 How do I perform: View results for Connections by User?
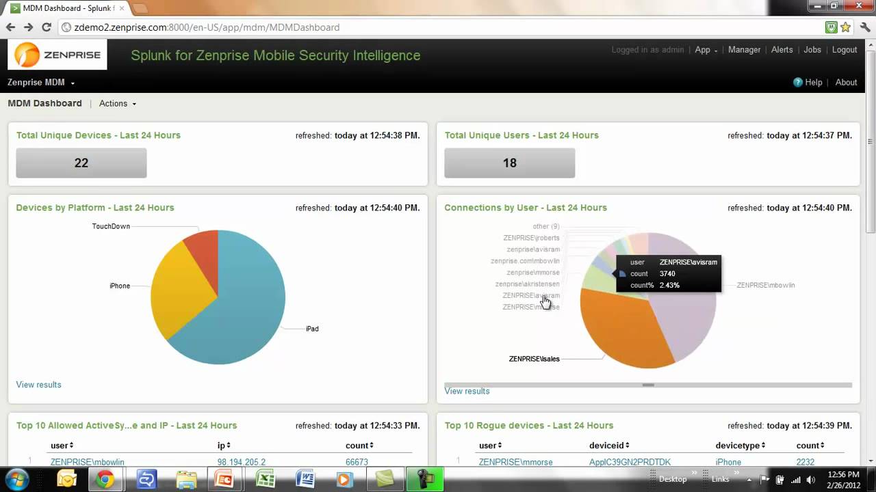[x=467, y=391]
